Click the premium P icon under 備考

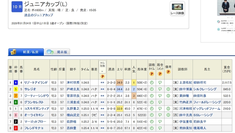[168, 72]
